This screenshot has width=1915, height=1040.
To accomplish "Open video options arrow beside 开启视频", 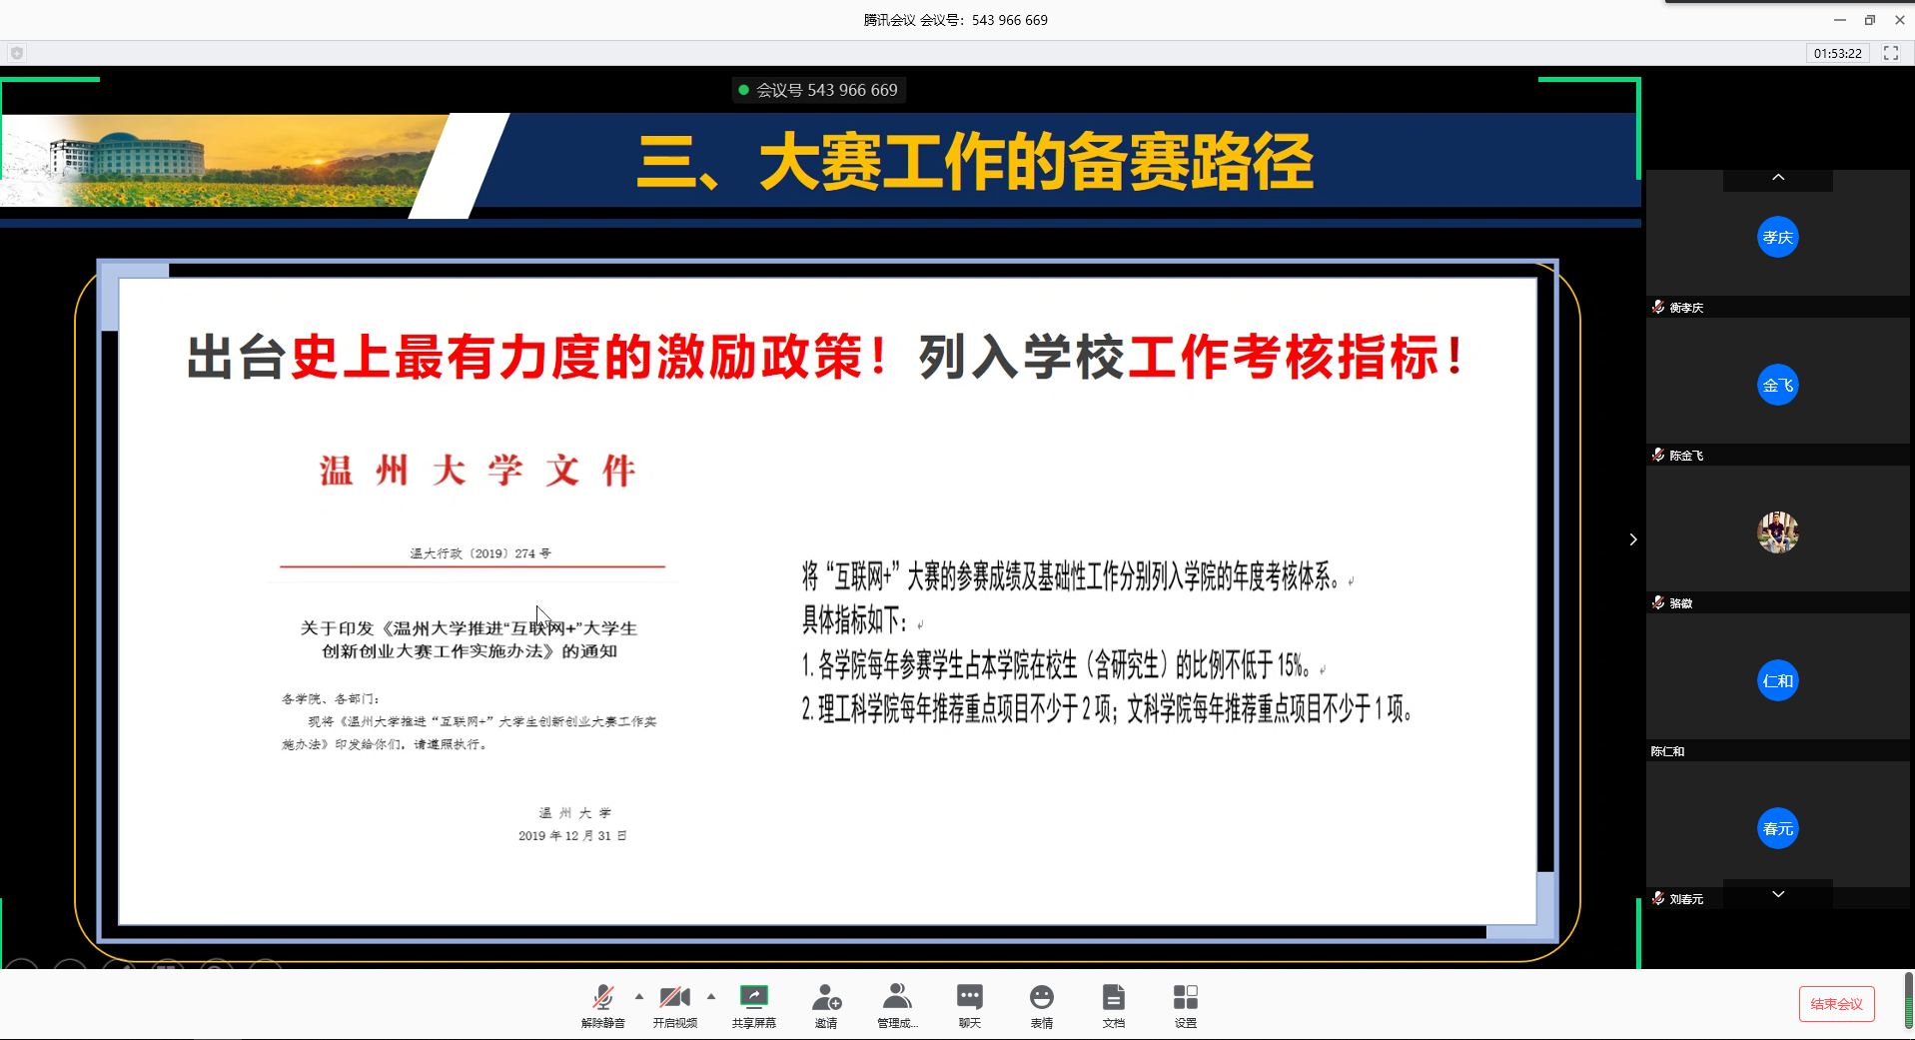I will point(711,996).
